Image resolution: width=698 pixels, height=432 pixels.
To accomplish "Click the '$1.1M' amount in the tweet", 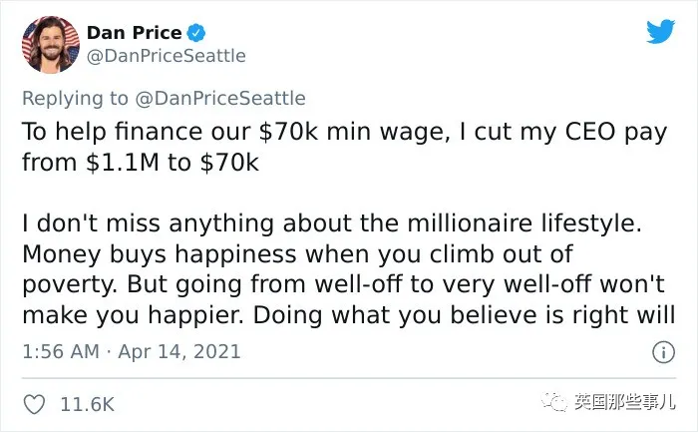I will click(x=123, y=163).
